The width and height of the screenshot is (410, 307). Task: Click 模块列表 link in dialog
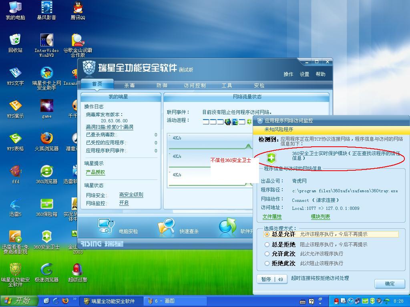tap(320, 217)
